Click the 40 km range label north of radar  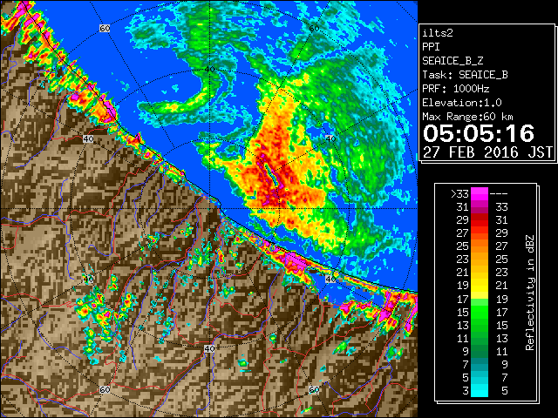tap(209, 70)
